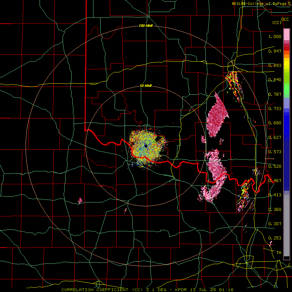Click the 0.467 scale value
292x292 pixels.
pos(275,181)
